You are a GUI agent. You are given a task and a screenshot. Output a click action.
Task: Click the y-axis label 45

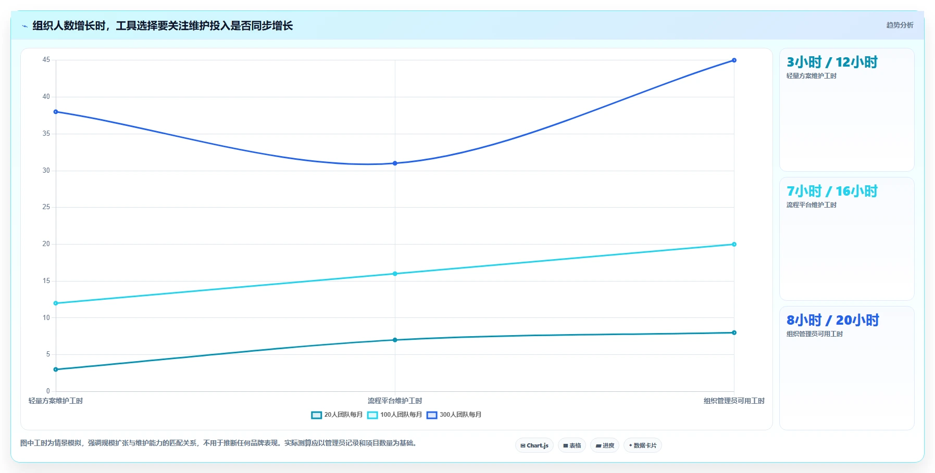(46, 60)
